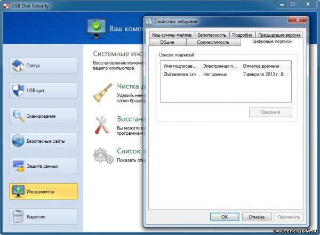Cancel with Отмена button
Image resolution: width=320 pixels, height=235 pixels.
(x=257, y=217)
